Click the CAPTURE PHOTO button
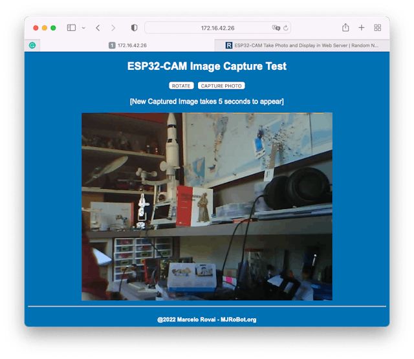Viewport: 414px width, 359px height. click(x=221, y=86)
